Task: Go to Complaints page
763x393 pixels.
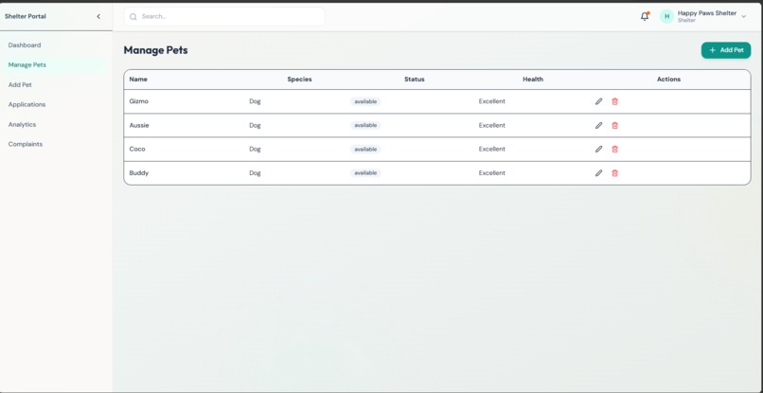Action: (x=26, y=144)
